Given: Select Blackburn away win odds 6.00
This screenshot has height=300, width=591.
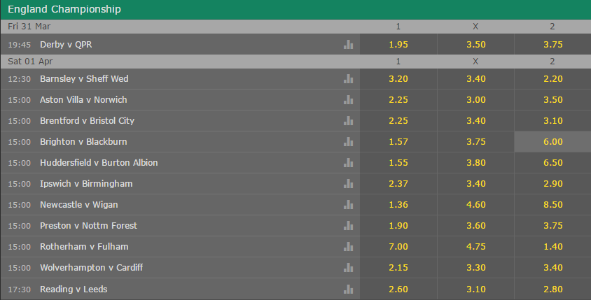Looking at the screenshot, I should click(552, 141).
